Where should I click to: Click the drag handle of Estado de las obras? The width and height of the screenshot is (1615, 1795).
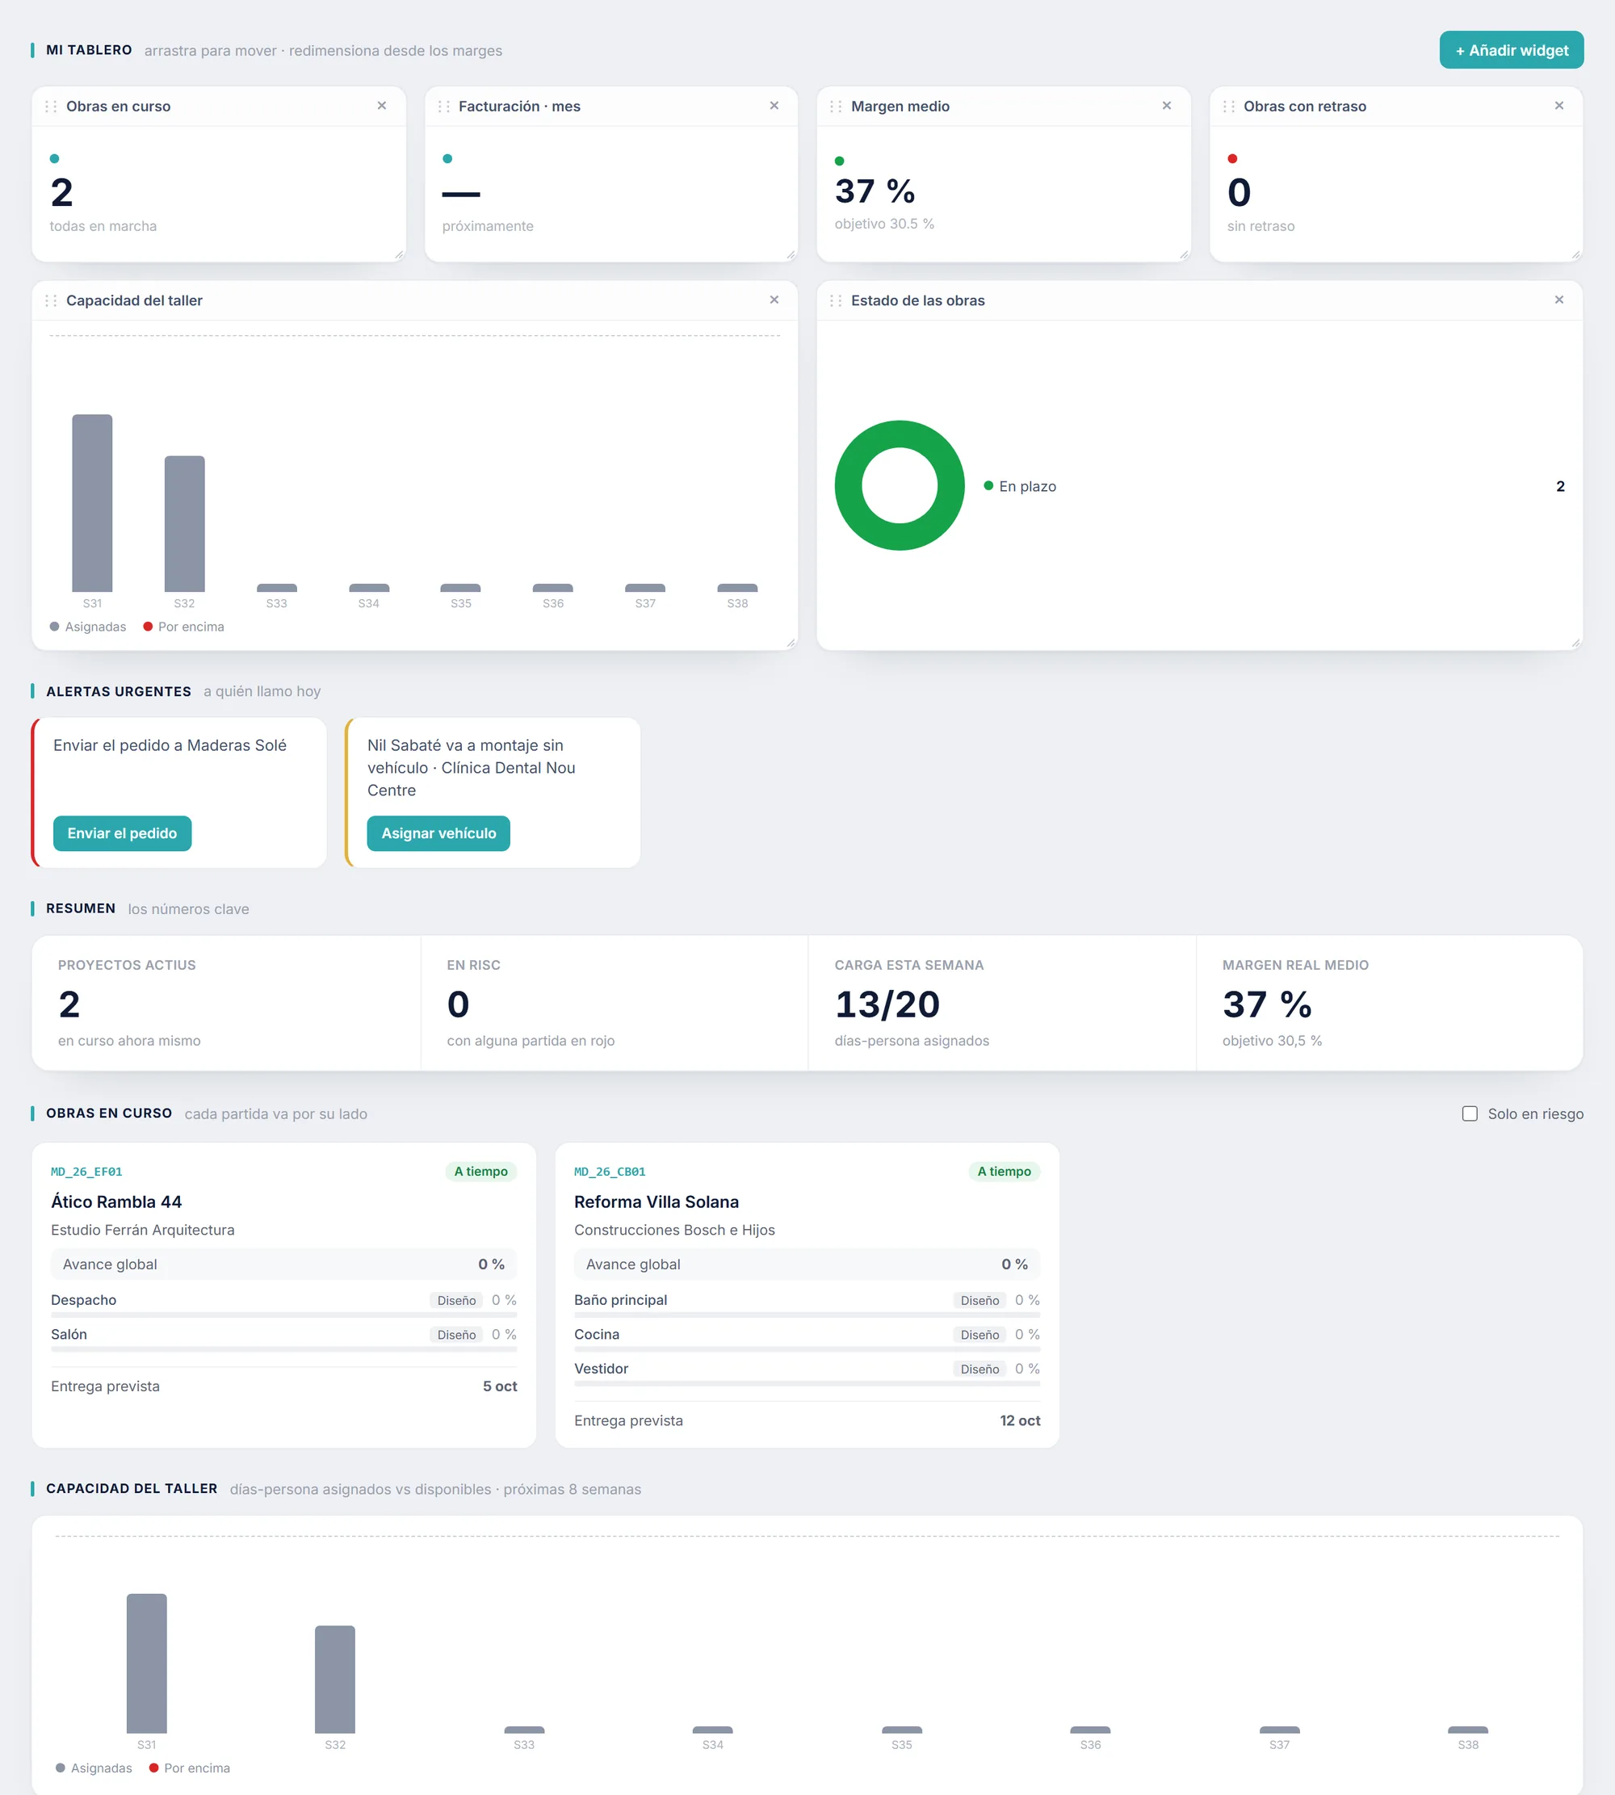point(836,301)
